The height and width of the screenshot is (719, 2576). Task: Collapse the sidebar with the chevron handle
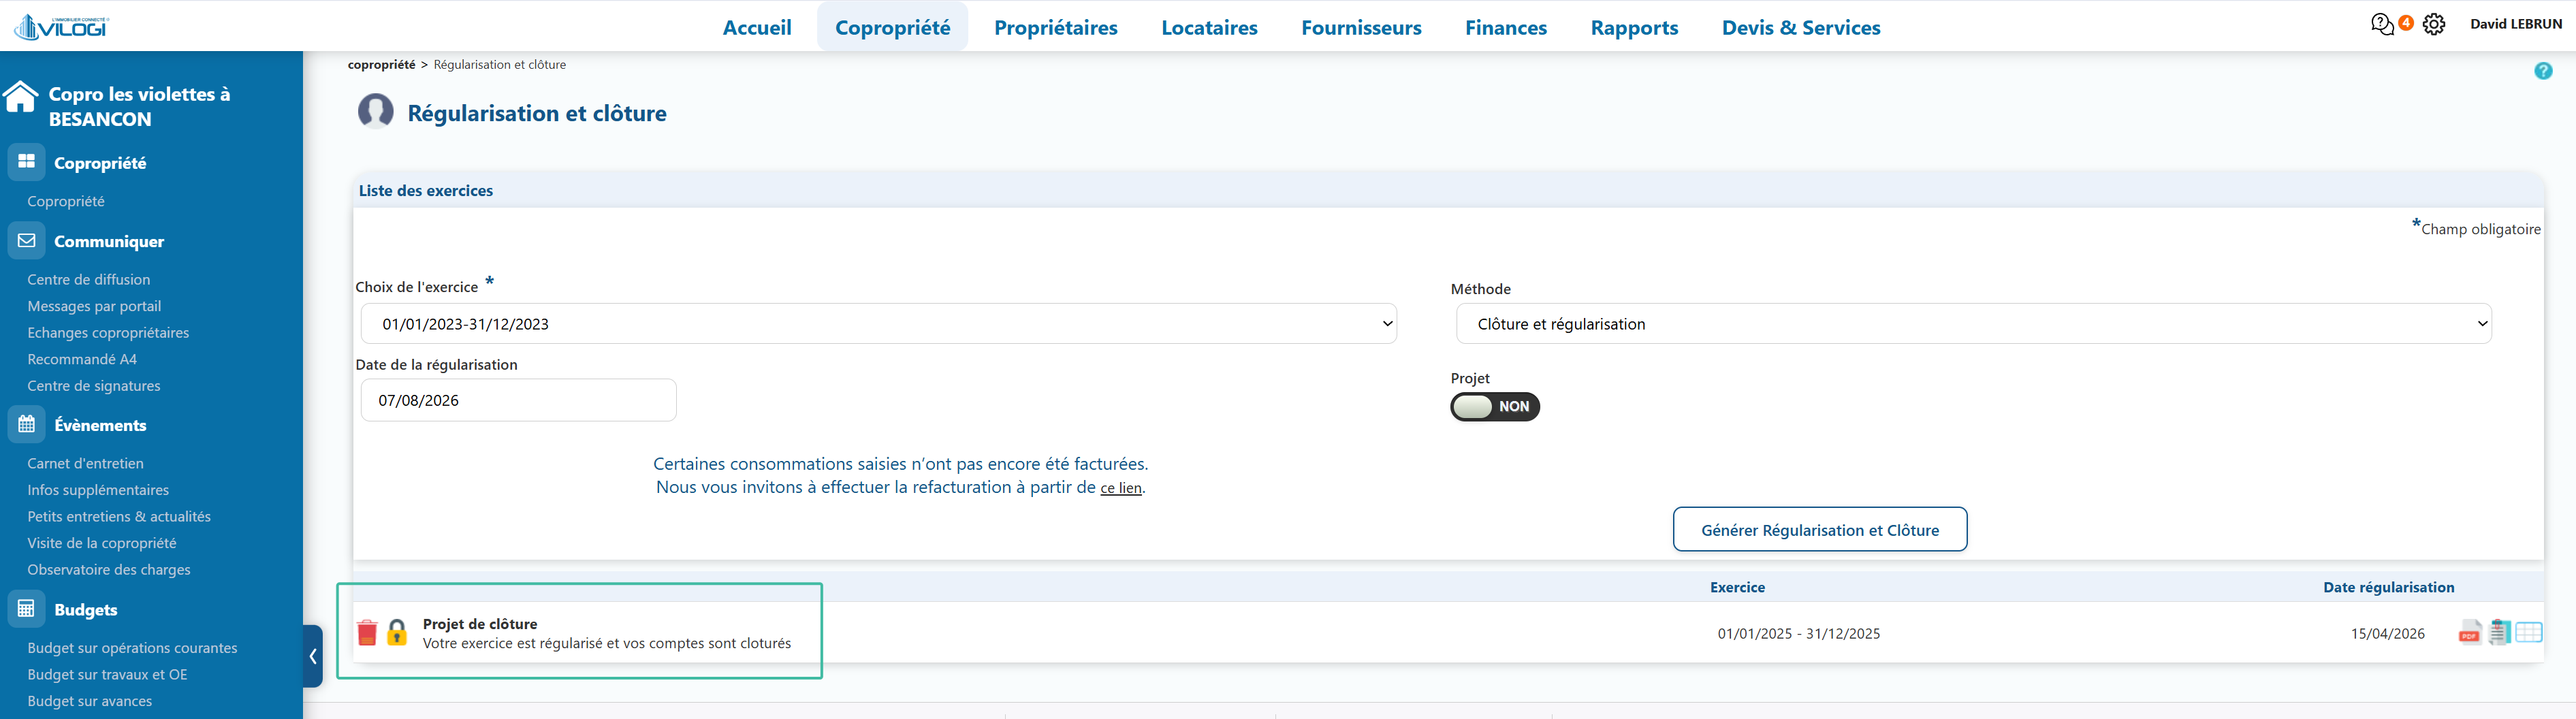[x=313, y=656]
